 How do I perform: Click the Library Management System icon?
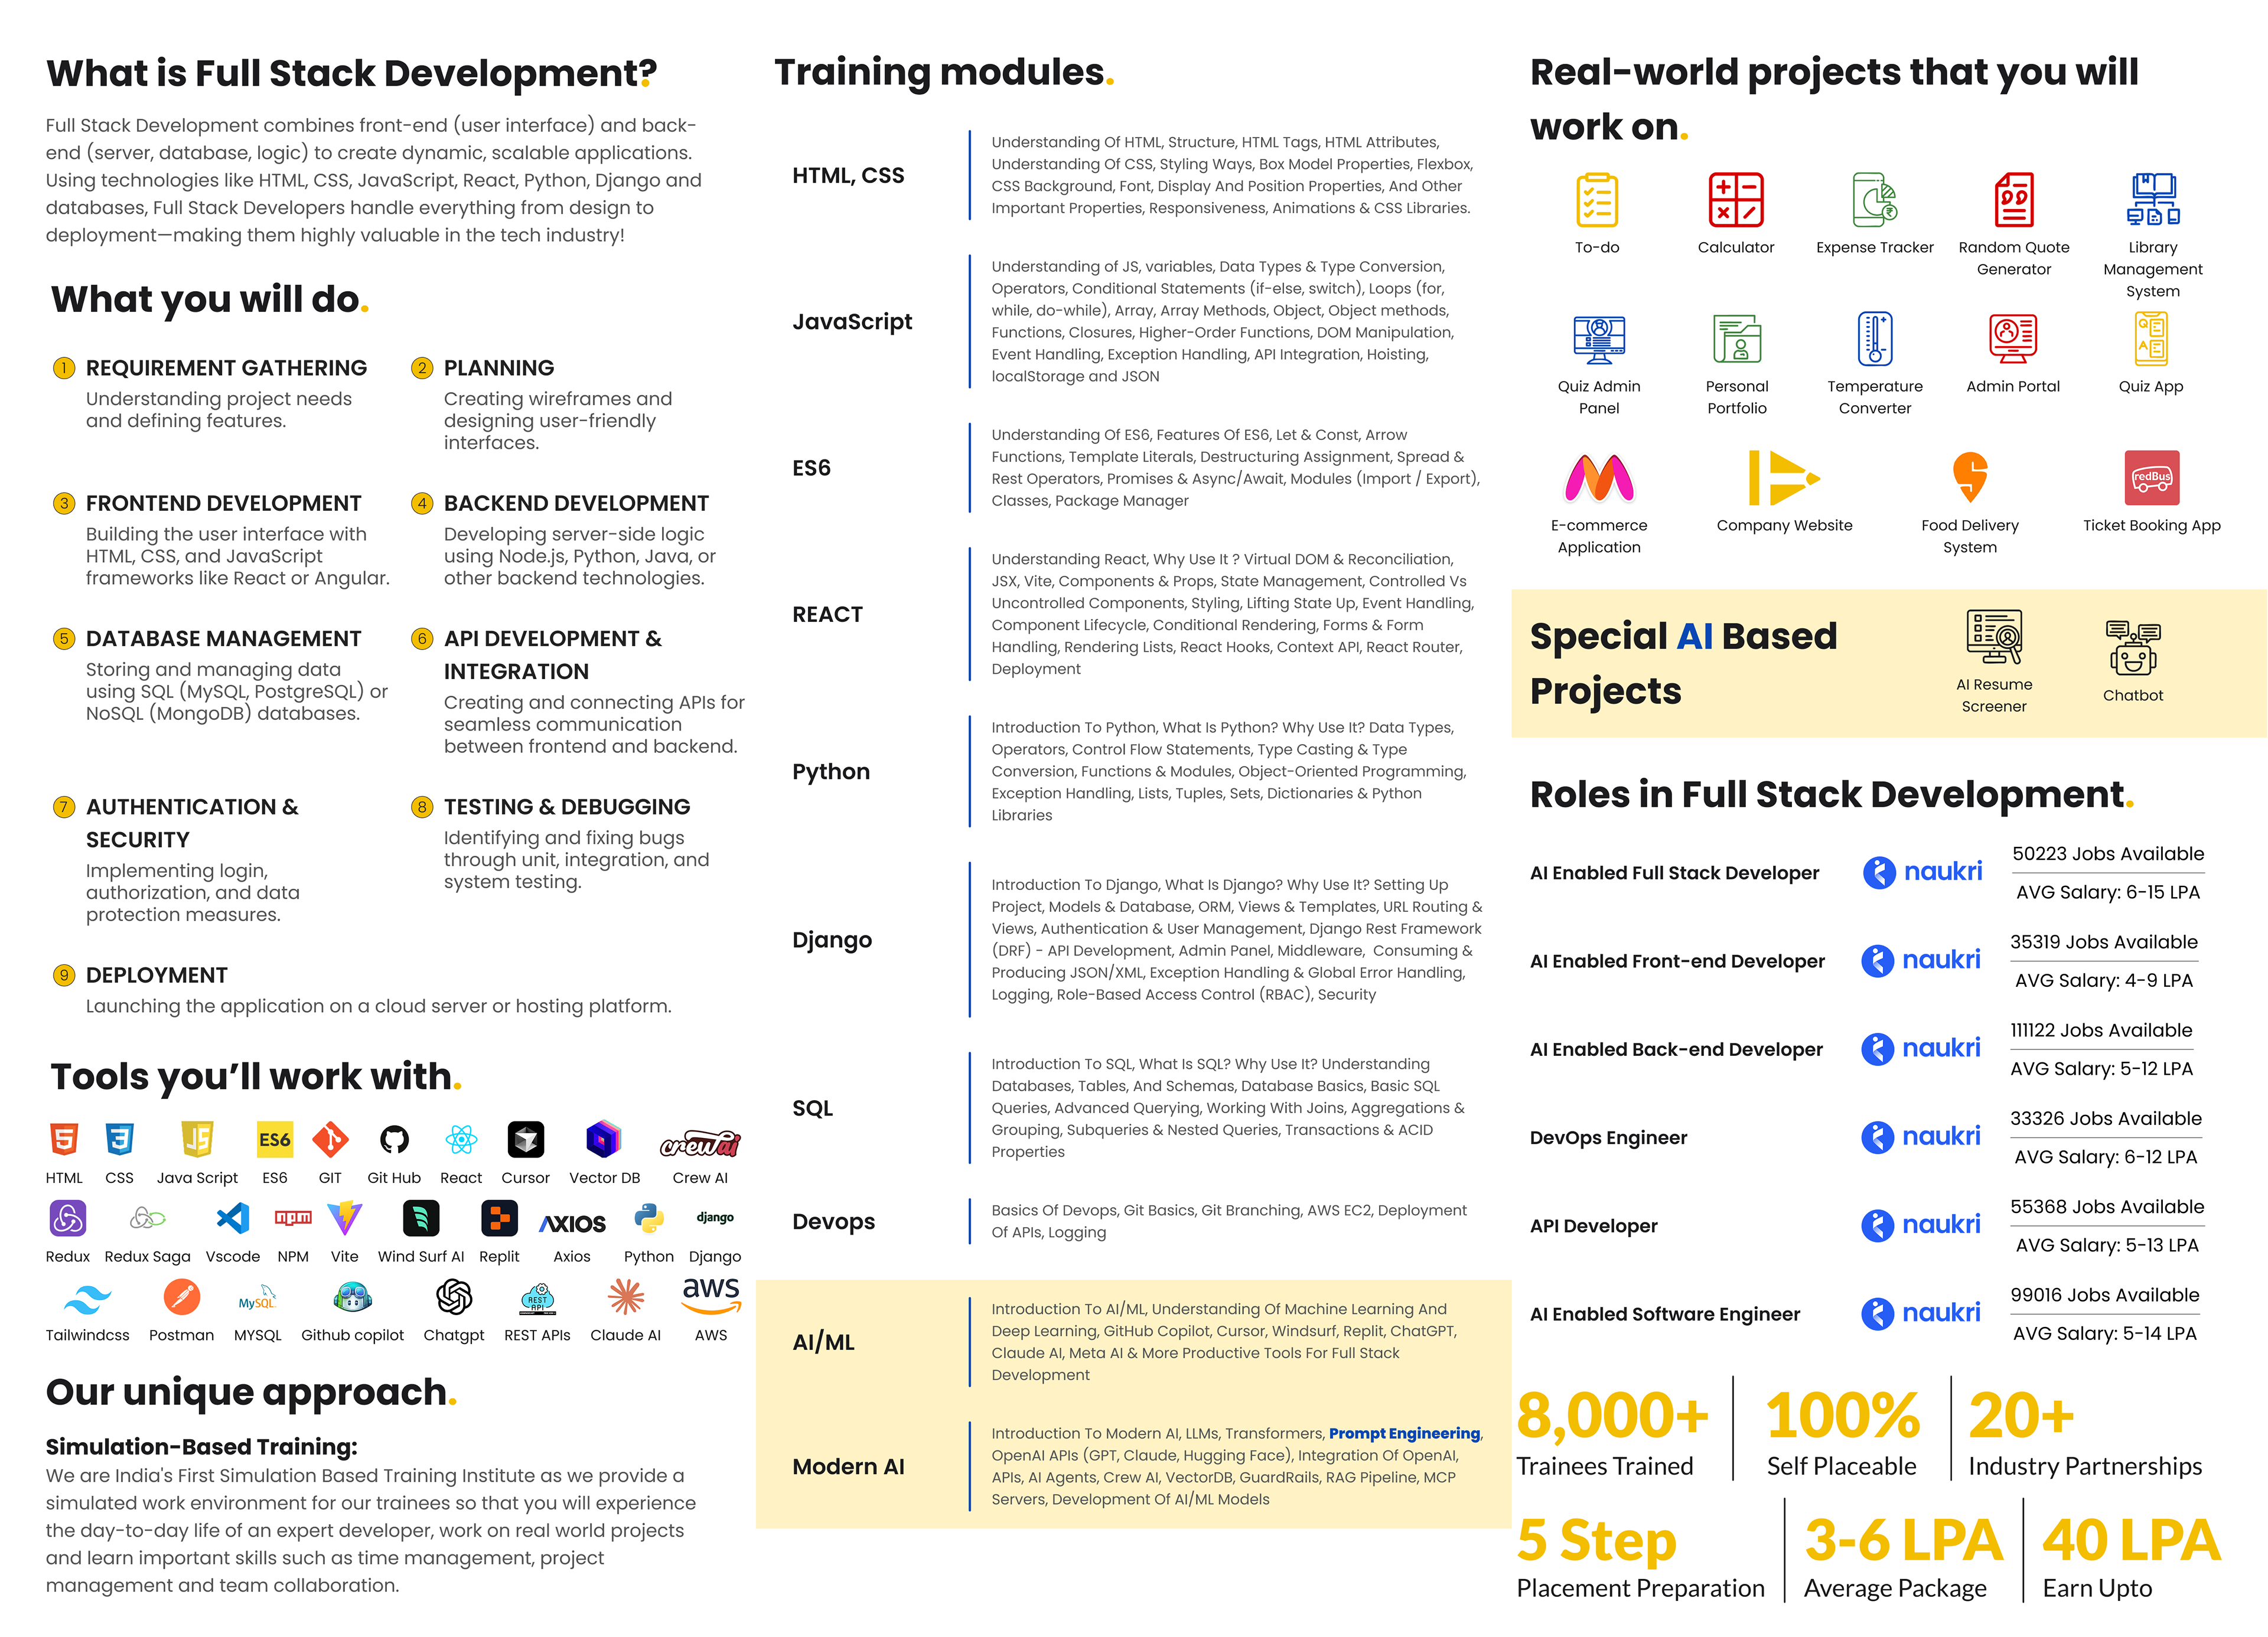[x=2152, y=199]
